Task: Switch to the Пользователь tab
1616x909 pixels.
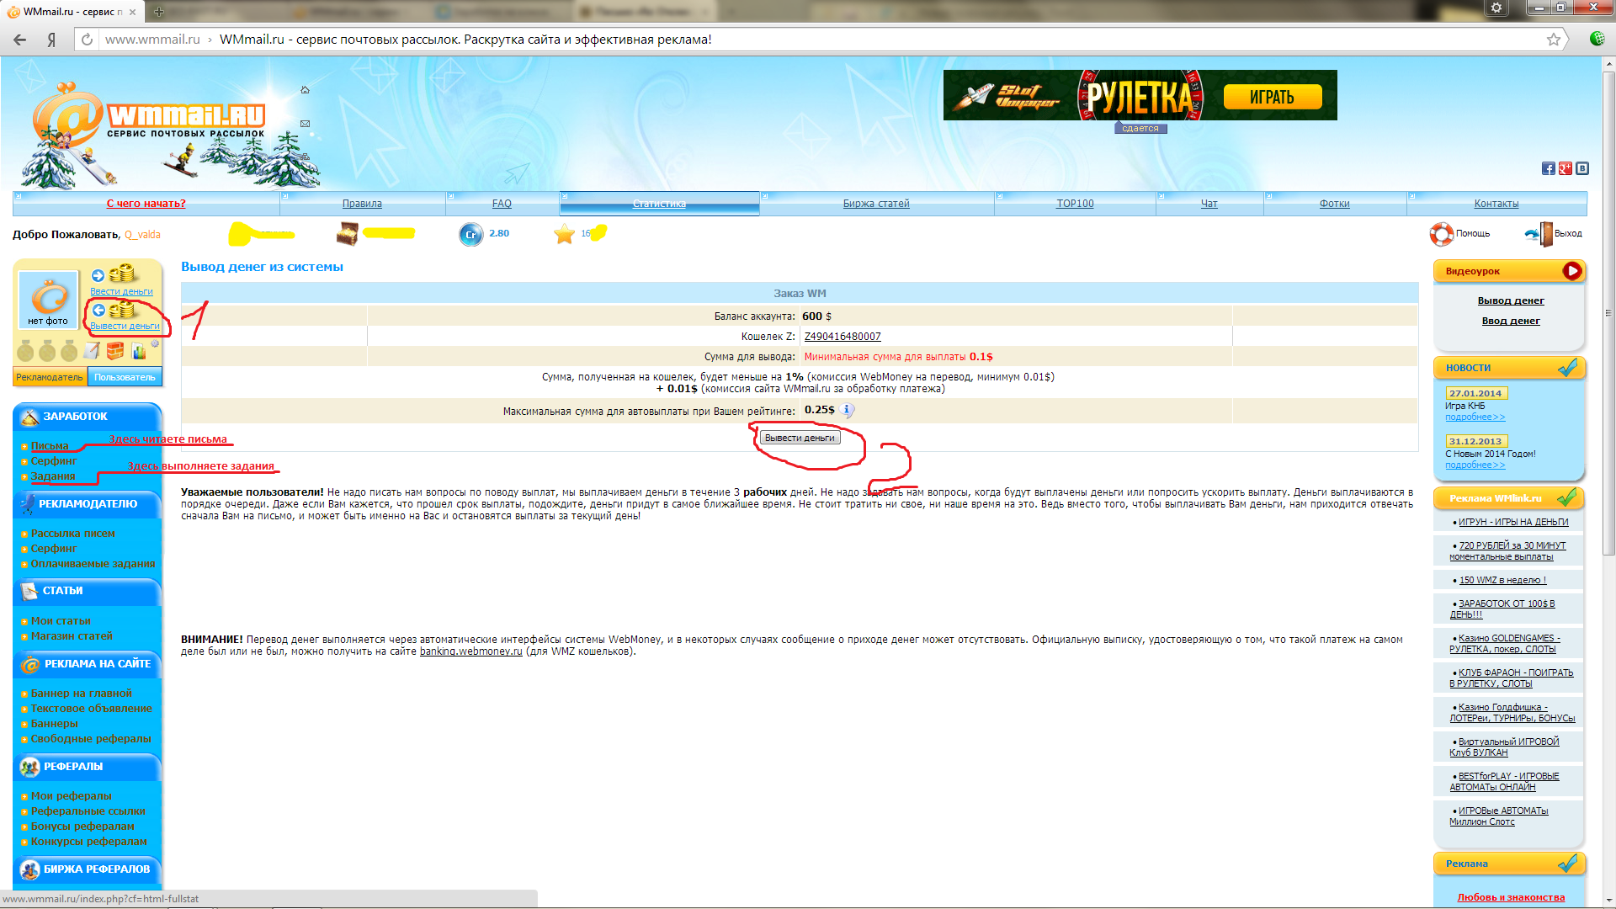Action: click(x=125, y=377)
